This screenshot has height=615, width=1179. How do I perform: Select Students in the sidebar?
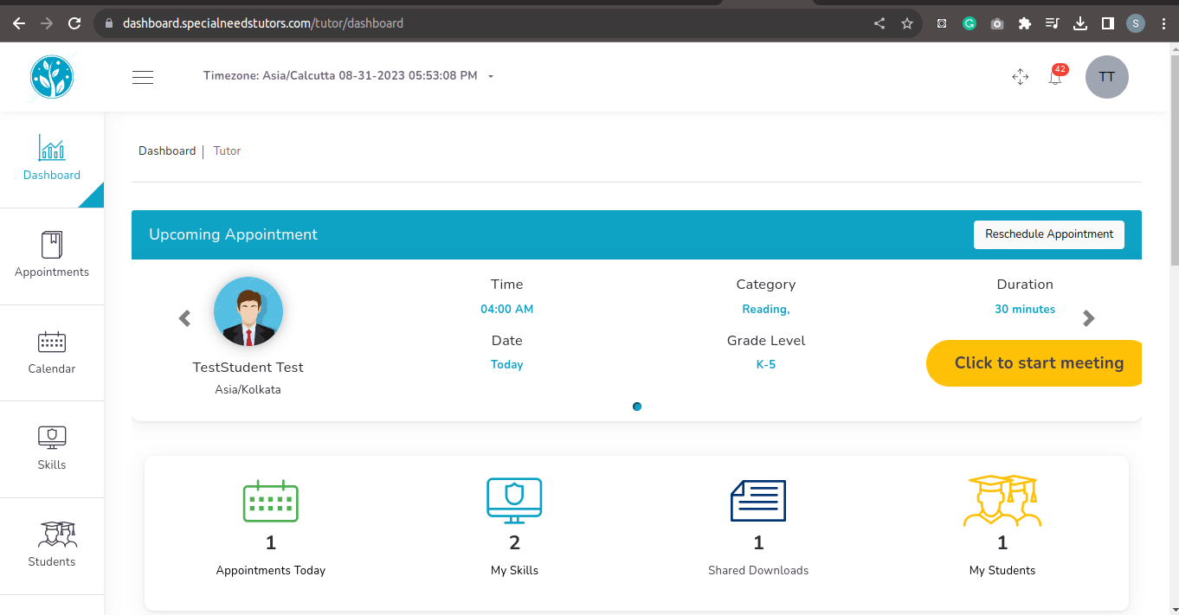tap(52, 545)
